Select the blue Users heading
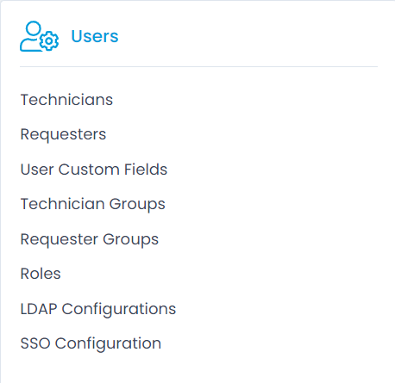Image resolution: width=395 pixels, height=383 pixels. [95, 36]
